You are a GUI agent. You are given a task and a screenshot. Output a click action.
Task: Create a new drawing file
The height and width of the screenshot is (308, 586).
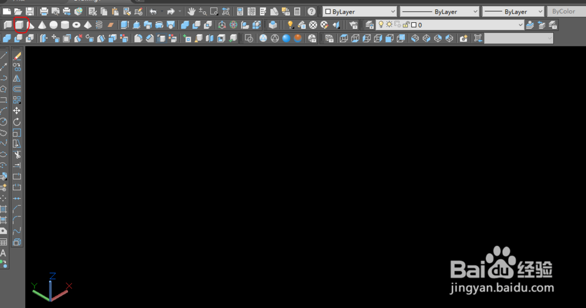6,12
